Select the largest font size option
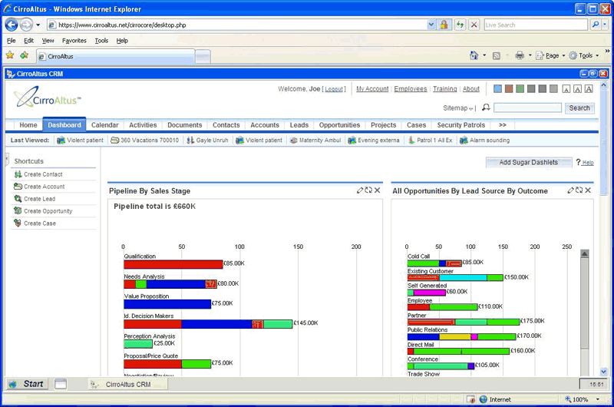 (x=589, y=89)
